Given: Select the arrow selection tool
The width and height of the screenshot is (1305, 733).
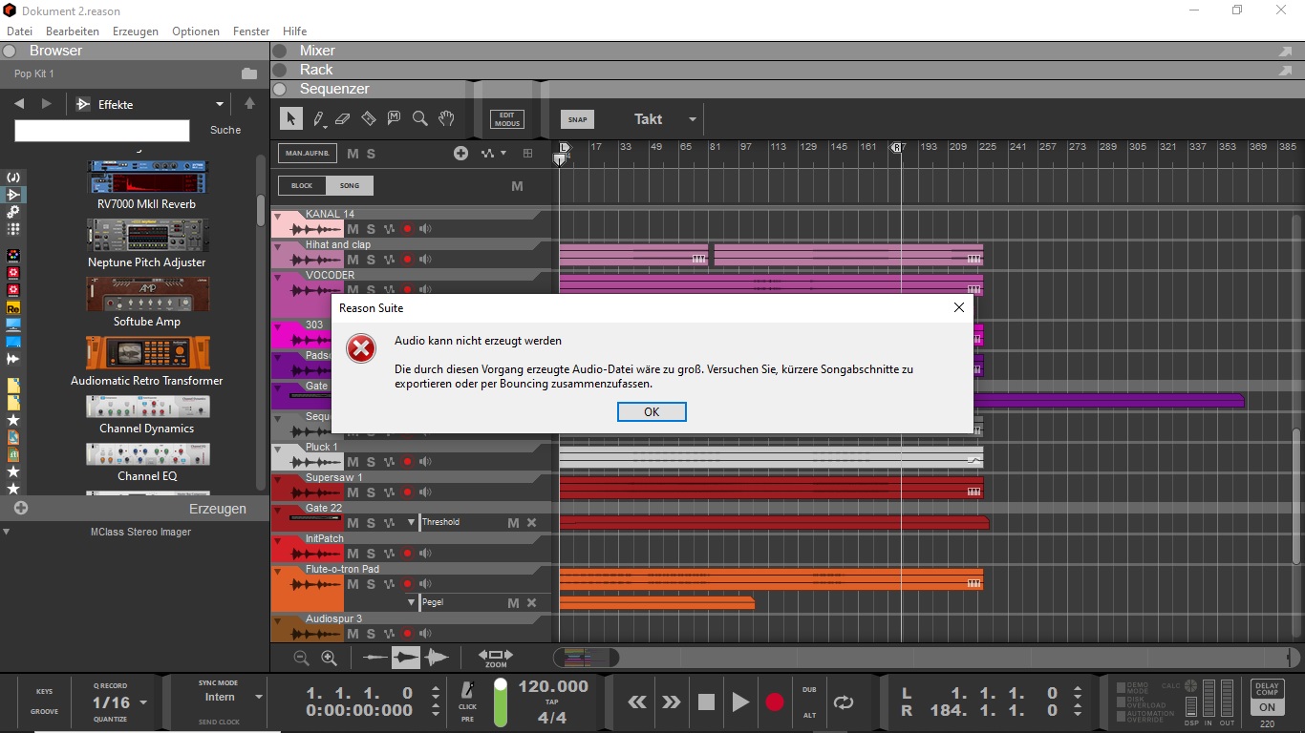Looking at the screenshot, I should [291, 118].
